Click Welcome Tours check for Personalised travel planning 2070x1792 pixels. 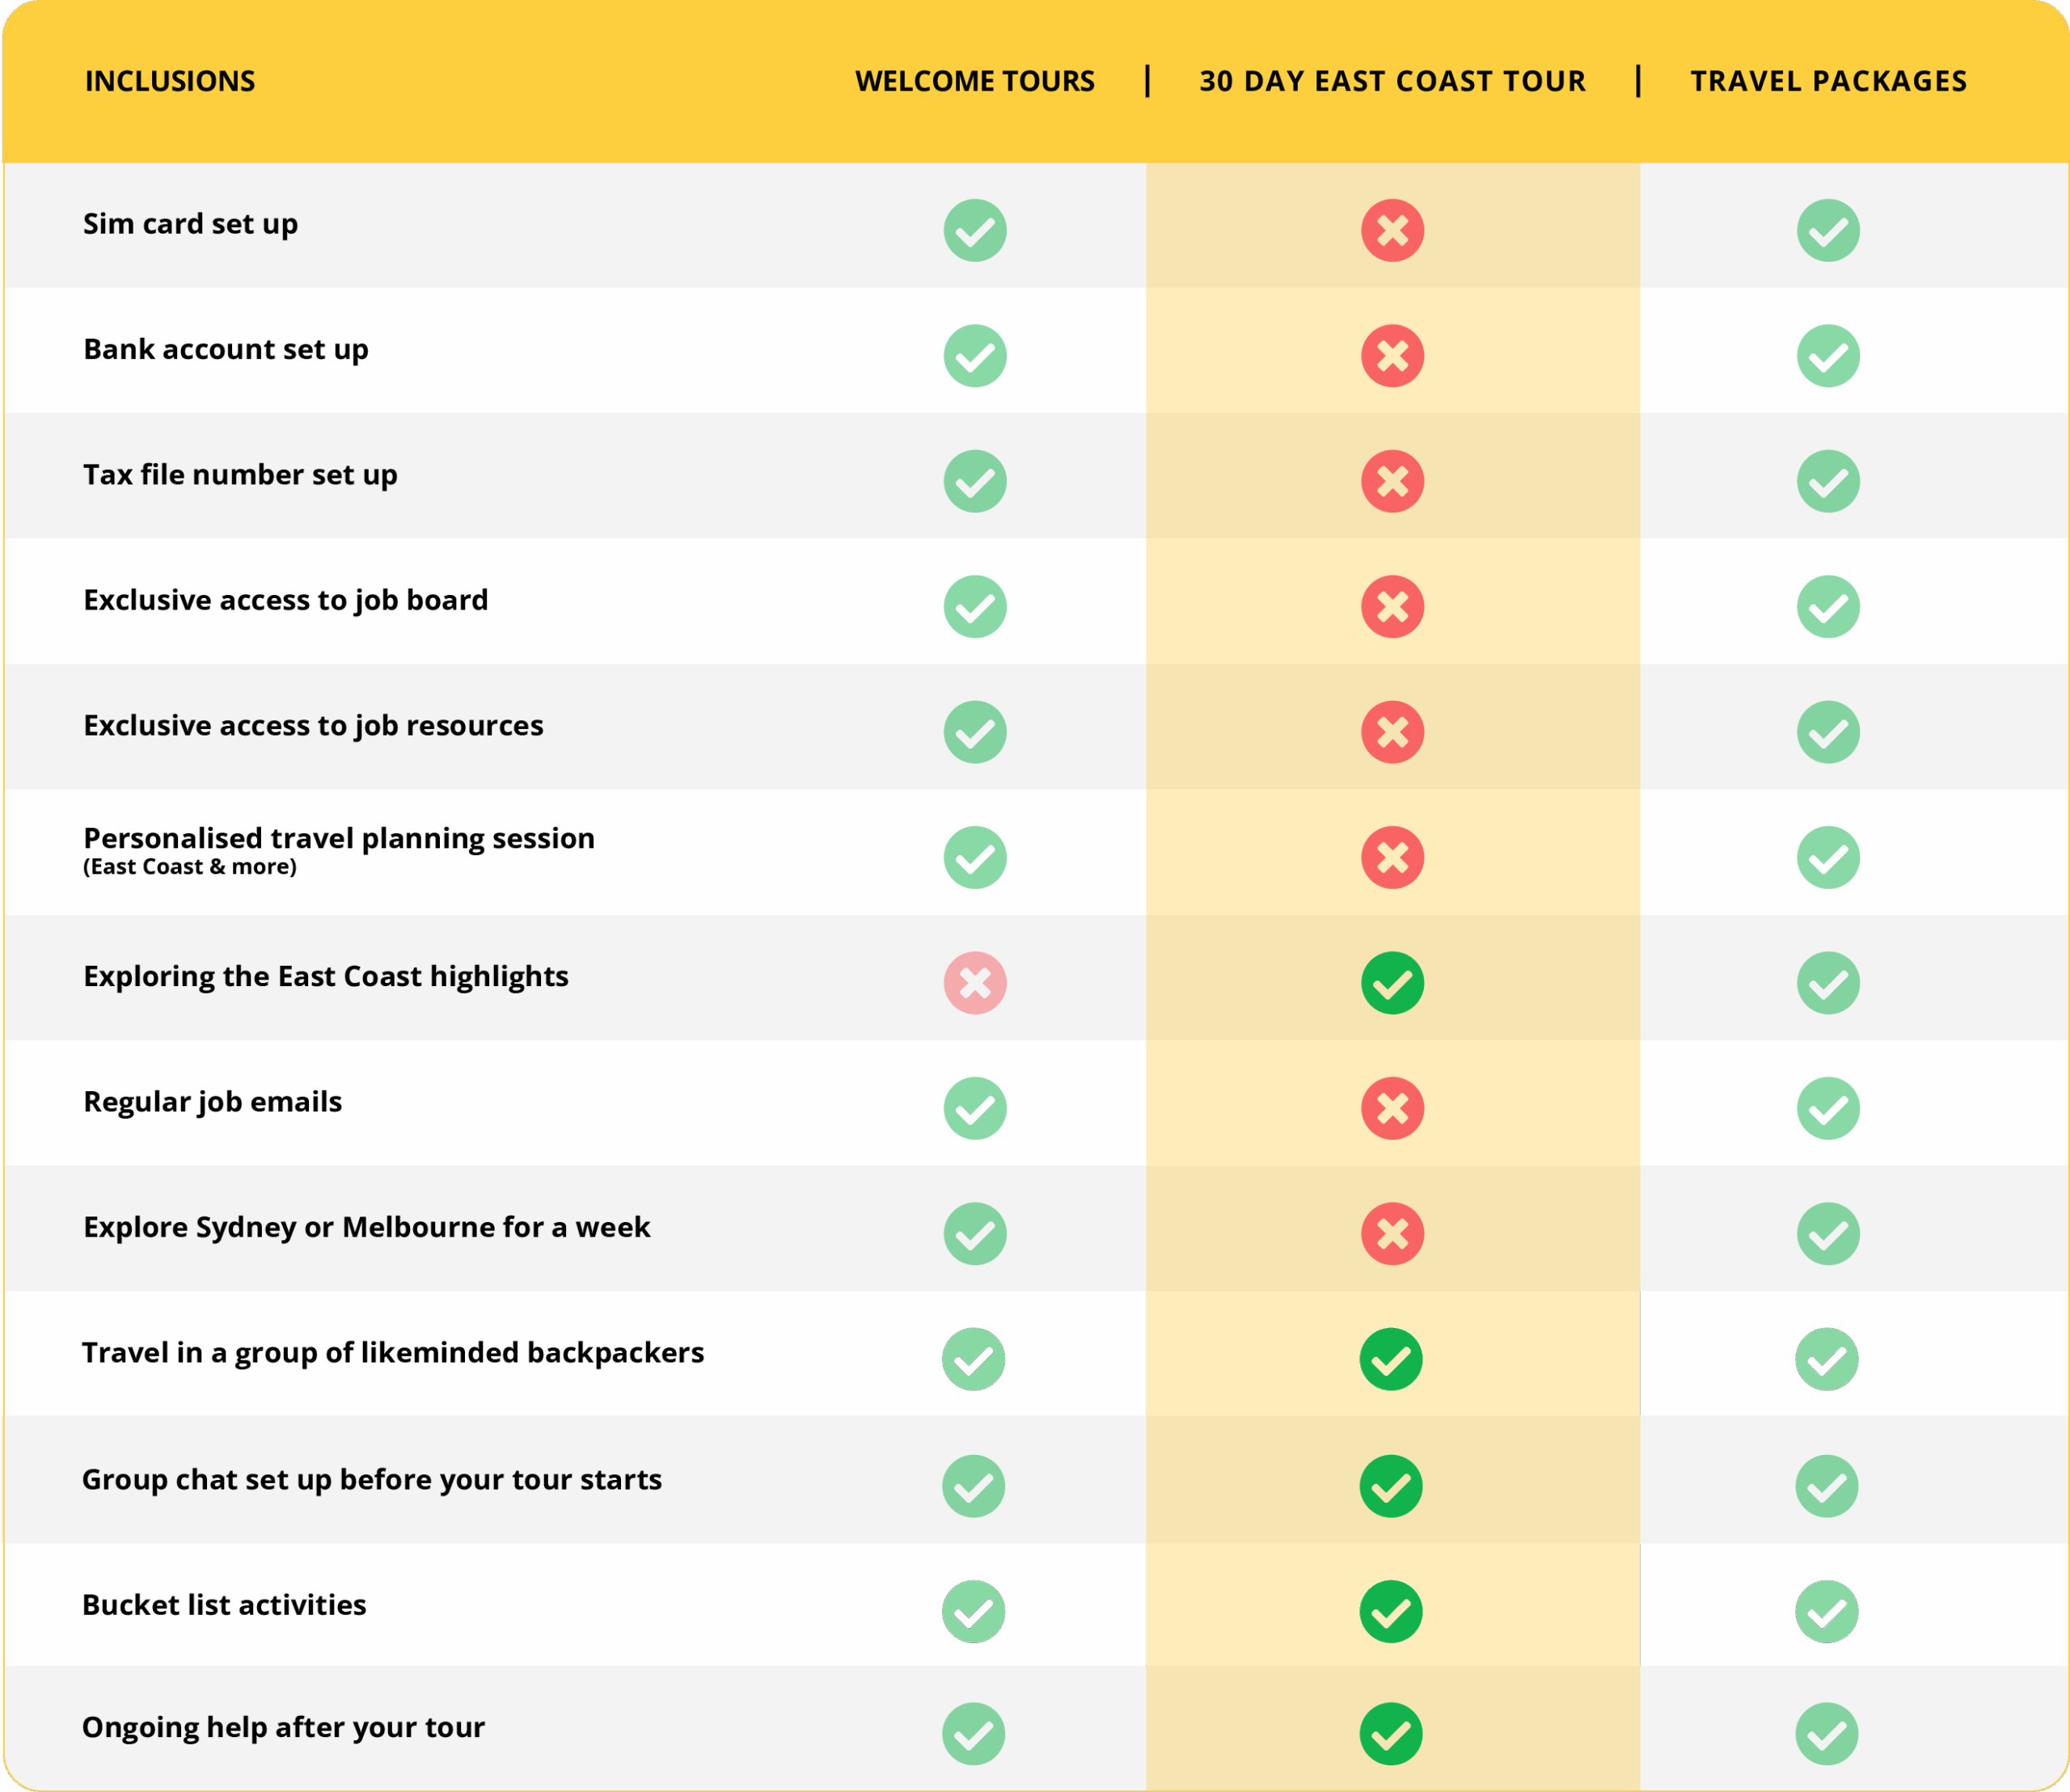(x=974, y=858)
